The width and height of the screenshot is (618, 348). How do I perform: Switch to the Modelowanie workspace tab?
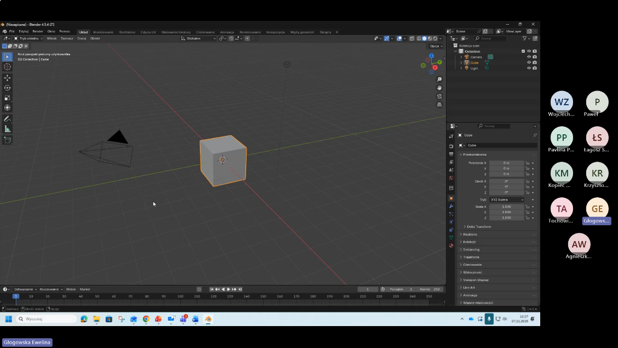[104, 32]
